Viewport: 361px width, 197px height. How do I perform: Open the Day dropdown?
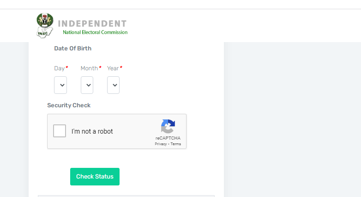pos(60,85)
